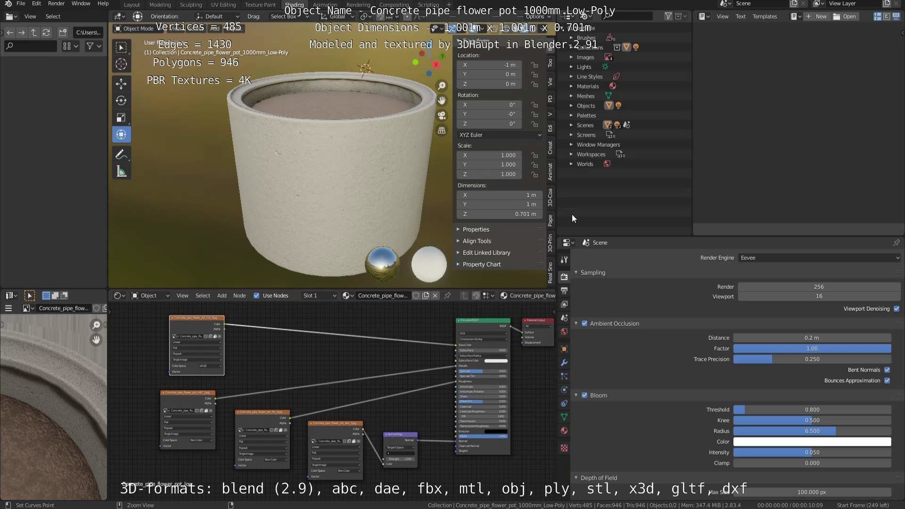Refresh the file browser list
The image size is (905, 509).
pyautogui.click(x=46, y=33)
